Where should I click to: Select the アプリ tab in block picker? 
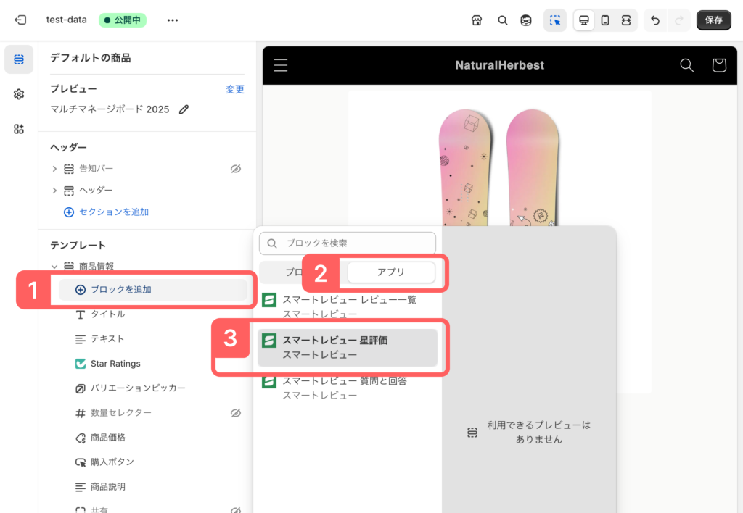[x=391, y=272]
